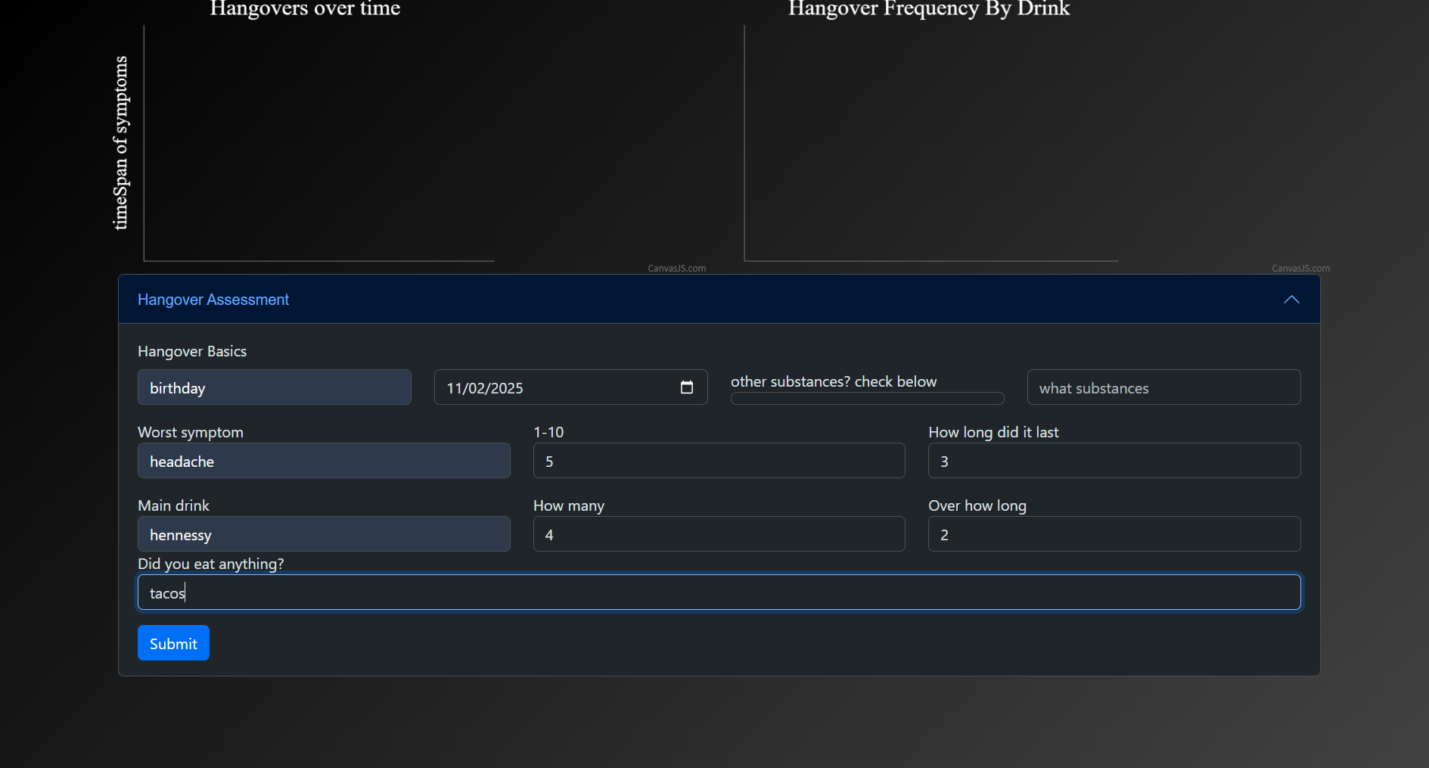
Task: Click the Submit button
Action: click(173, 643)
